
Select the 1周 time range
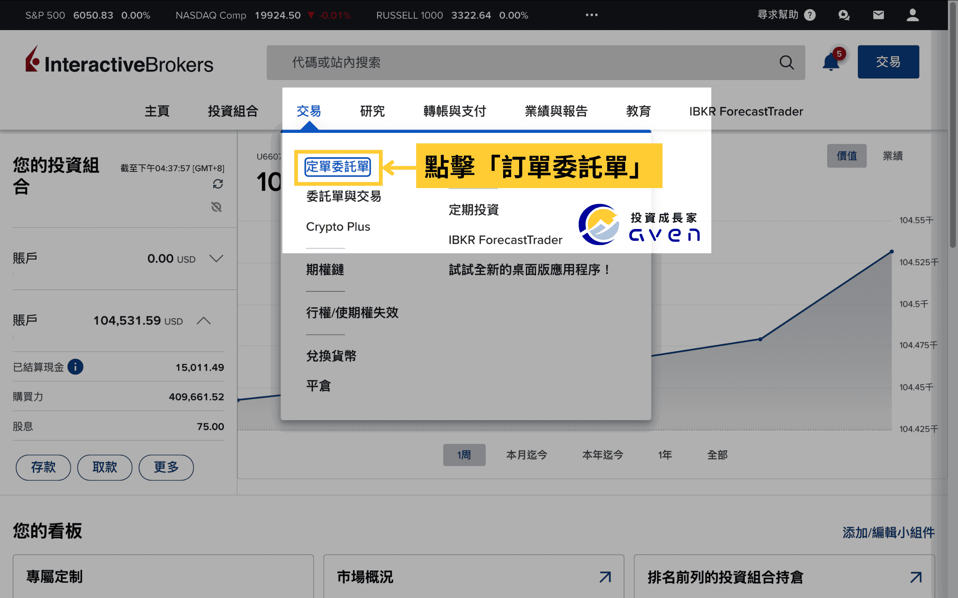pyautogui.click(x=464, y=455)
